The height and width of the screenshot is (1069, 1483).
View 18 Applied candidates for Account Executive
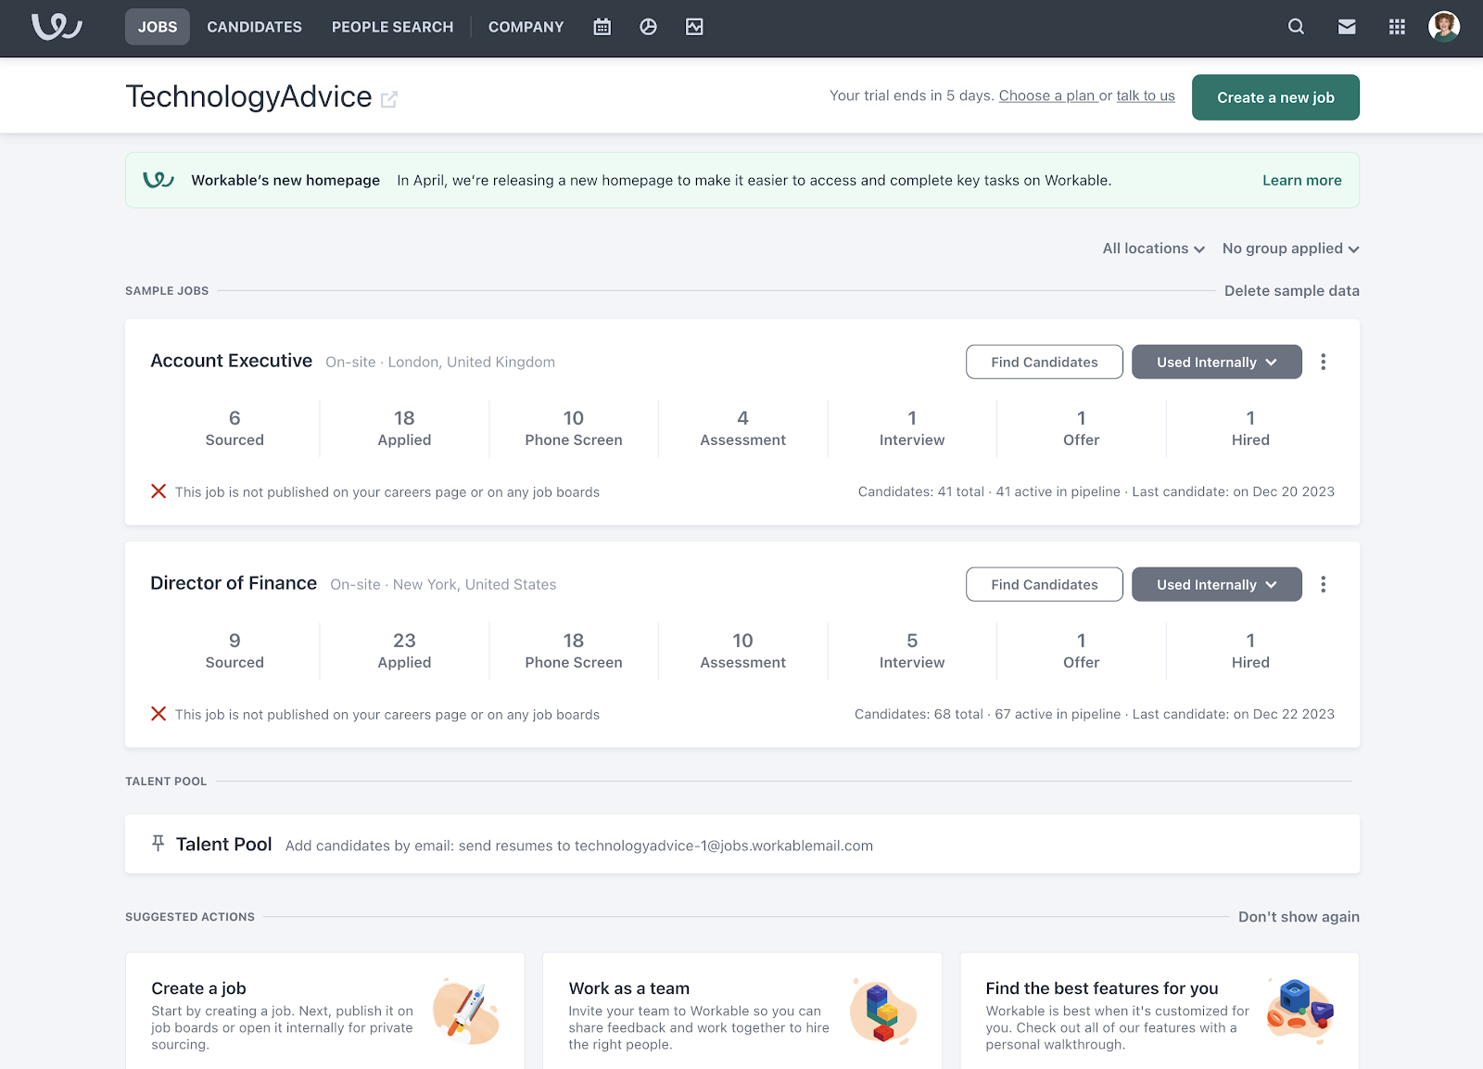[x=404, y=428]
